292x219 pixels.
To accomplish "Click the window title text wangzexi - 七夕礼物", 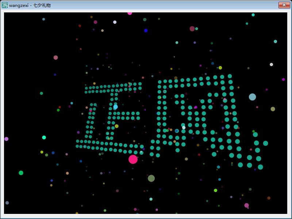I will (30, 5).
